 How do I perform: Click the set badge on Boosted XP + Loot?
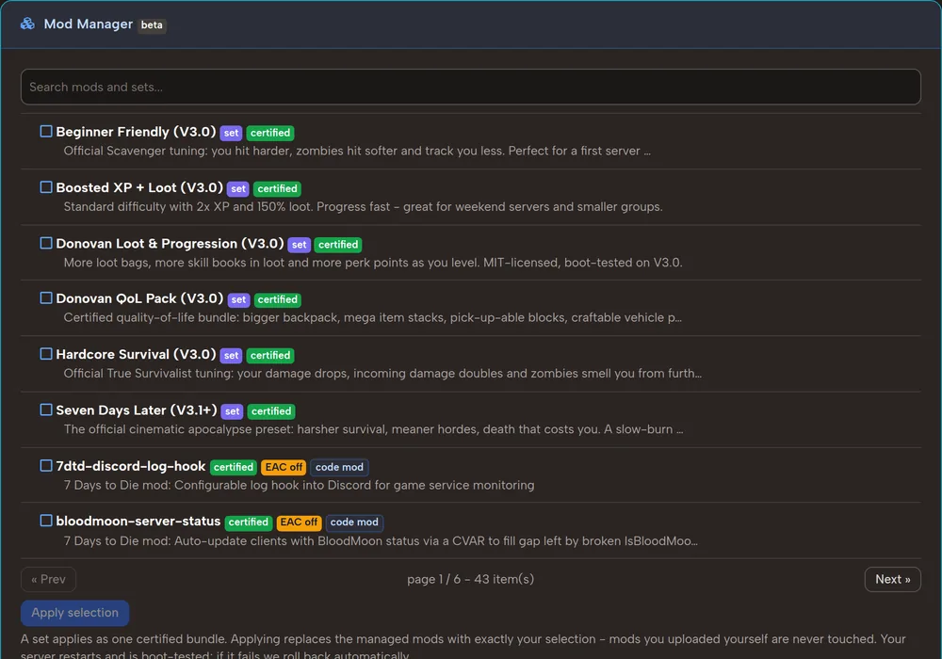[238, 189]
